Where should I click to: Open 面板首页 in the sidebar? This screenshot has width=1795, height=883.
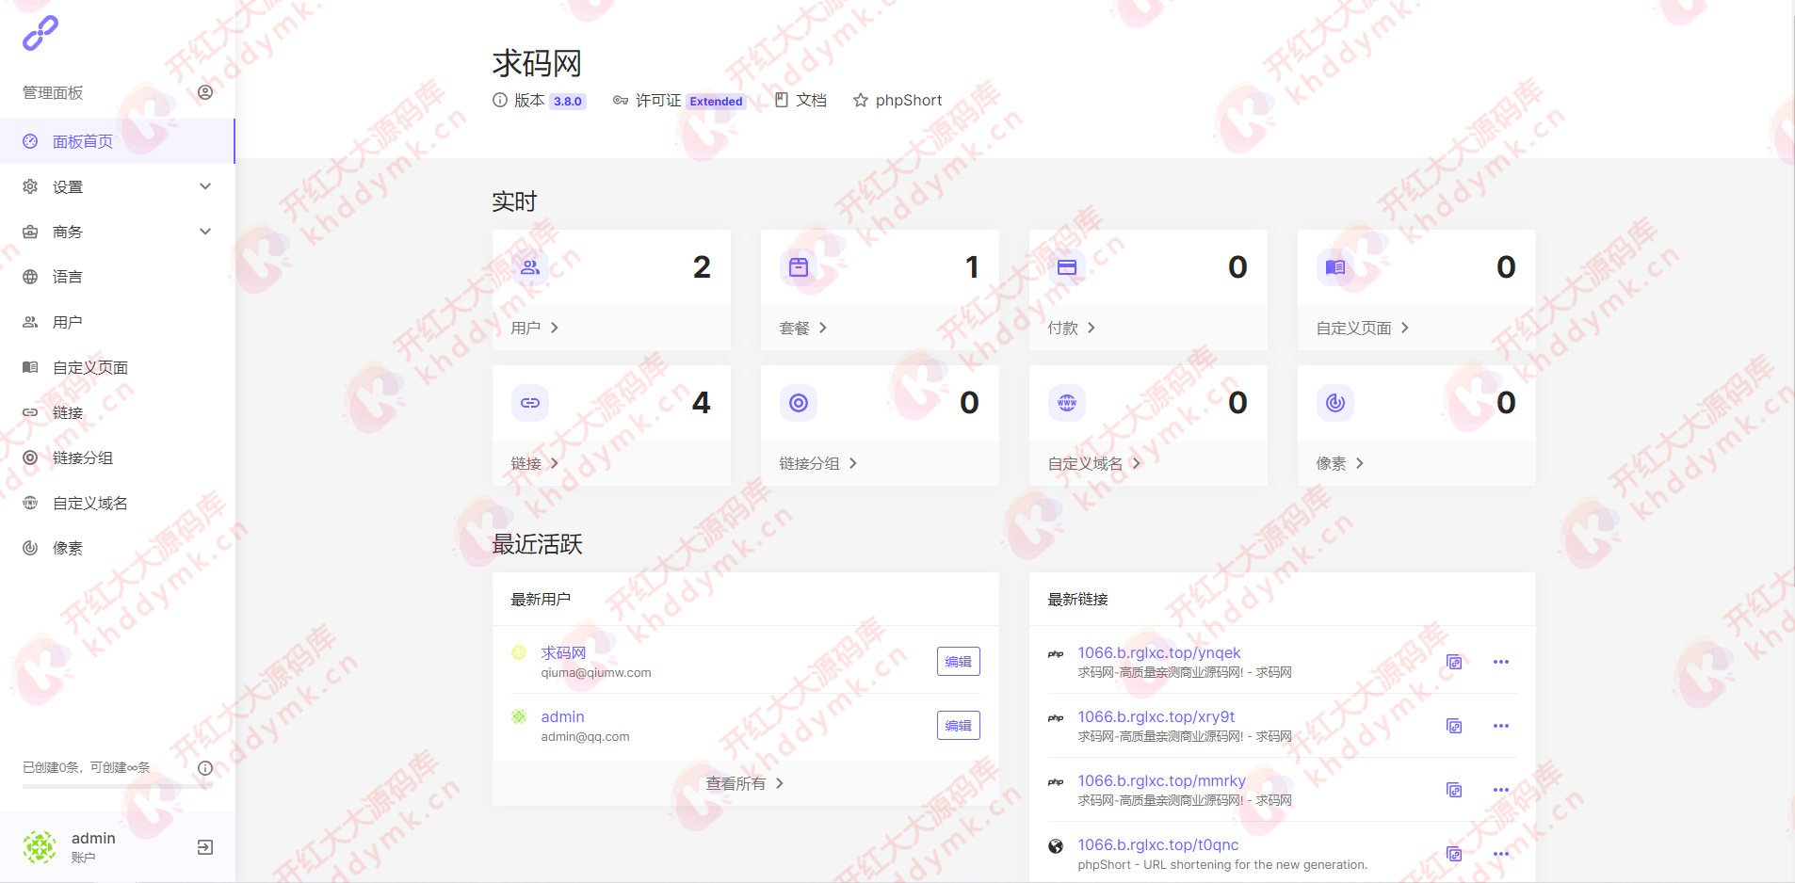click(x=117, y=141)
